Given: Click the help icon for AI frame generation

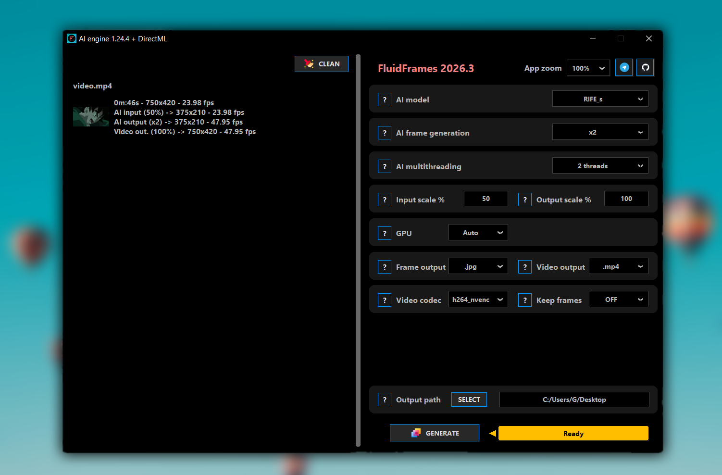Looking at the screenshot, I should 385,133.
